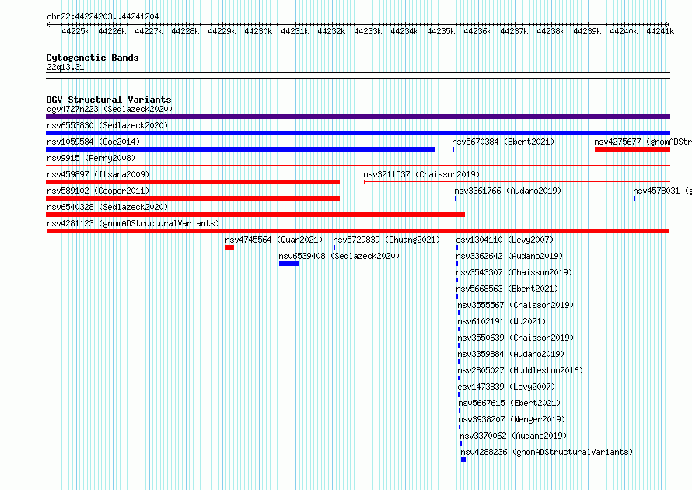Click nsv3550639 (Chaisson2019) label
The height and width of the screenshot is (490, 692).
click(516, 338)
